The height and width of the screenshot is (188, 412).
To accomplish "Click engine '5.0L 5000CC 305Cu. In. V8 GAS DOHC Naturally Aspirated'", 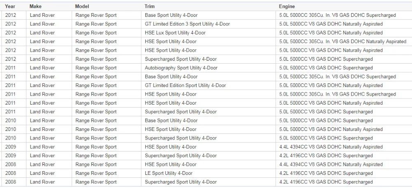I will 343,41.
